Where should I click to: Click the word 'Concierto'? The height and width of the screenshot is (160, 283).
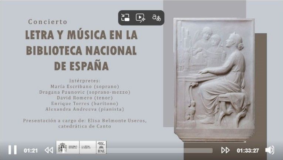48,22
